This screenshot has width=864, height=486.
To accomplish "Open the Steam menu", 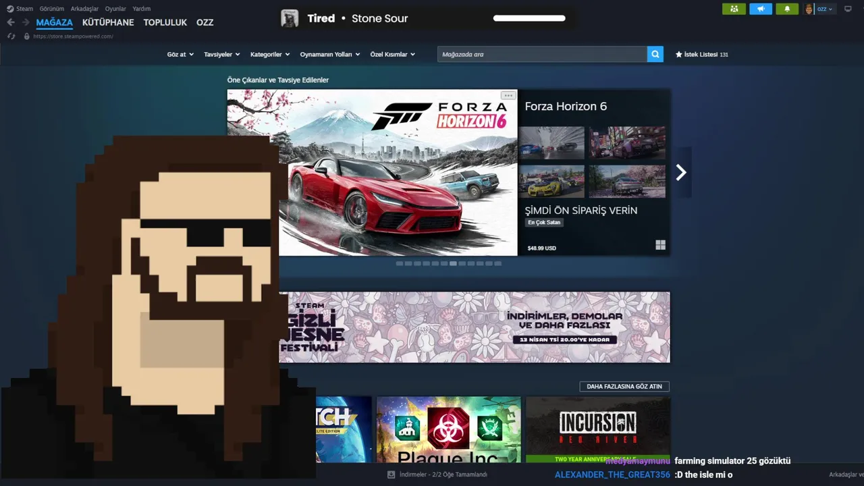I will coord(24,9).
